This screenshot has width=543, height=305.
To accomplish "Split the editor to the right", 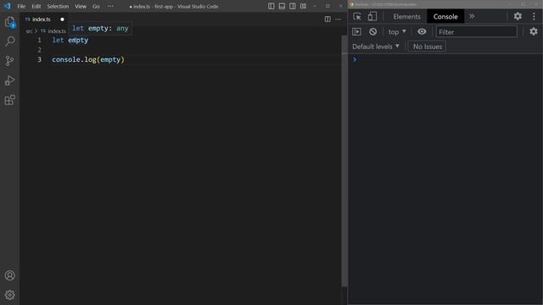I will [x=327, y=19].
